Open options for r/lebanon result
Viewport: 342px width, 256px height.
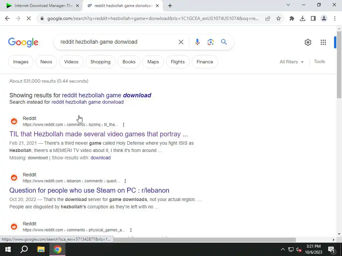click(x=125, y=181)
